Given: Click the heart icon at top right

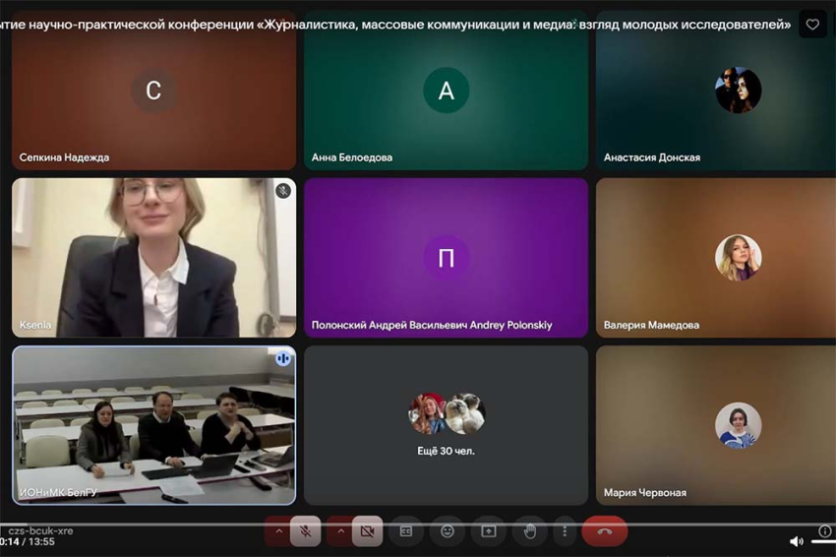Looking at the screenshot, I should click(x=812, y=25).
